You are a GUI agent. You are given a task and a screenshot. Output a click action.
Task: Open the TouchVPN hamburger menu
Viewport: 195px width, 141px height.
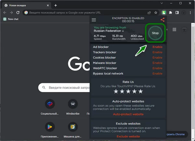[94, 20]
